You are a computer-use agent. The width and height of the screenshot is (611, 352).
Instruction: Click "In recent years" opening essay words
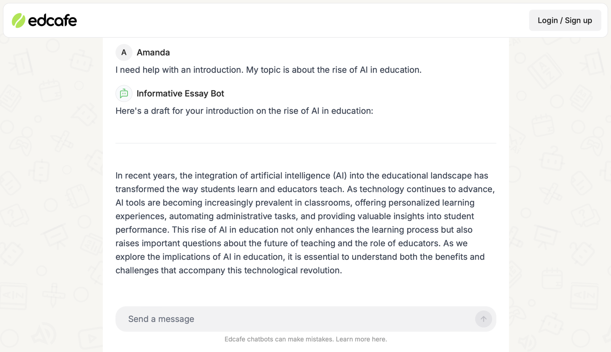[x=145, y=176]
